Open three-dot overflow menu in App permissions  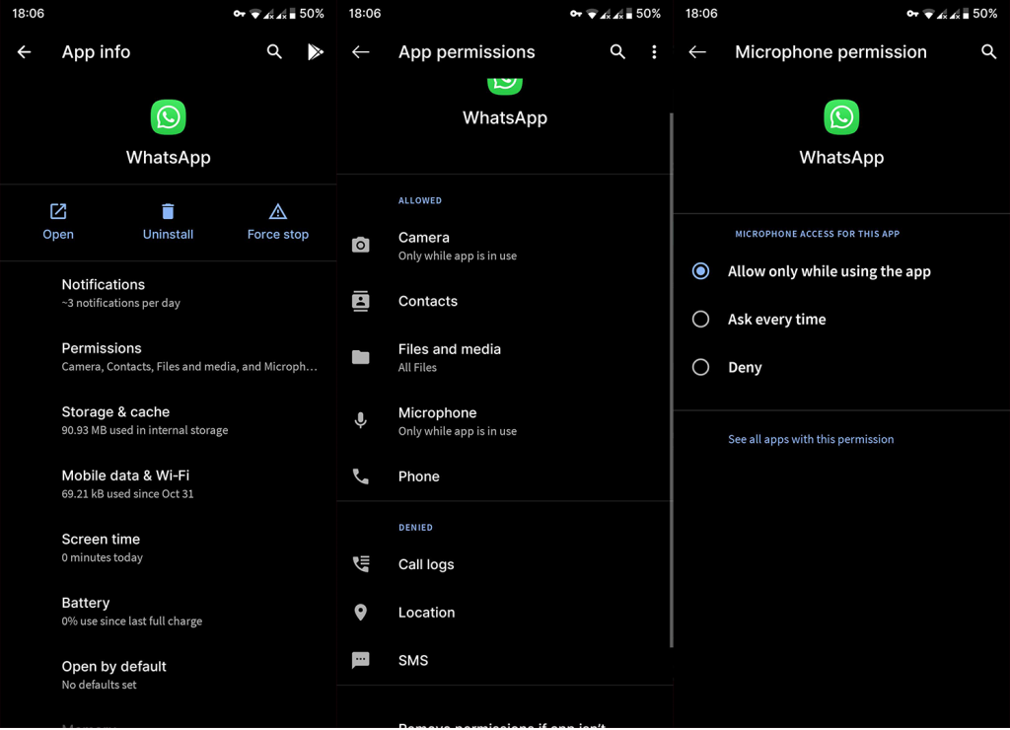point(654,51)
